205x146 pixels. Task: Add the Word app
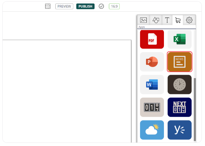coord(152,85)
